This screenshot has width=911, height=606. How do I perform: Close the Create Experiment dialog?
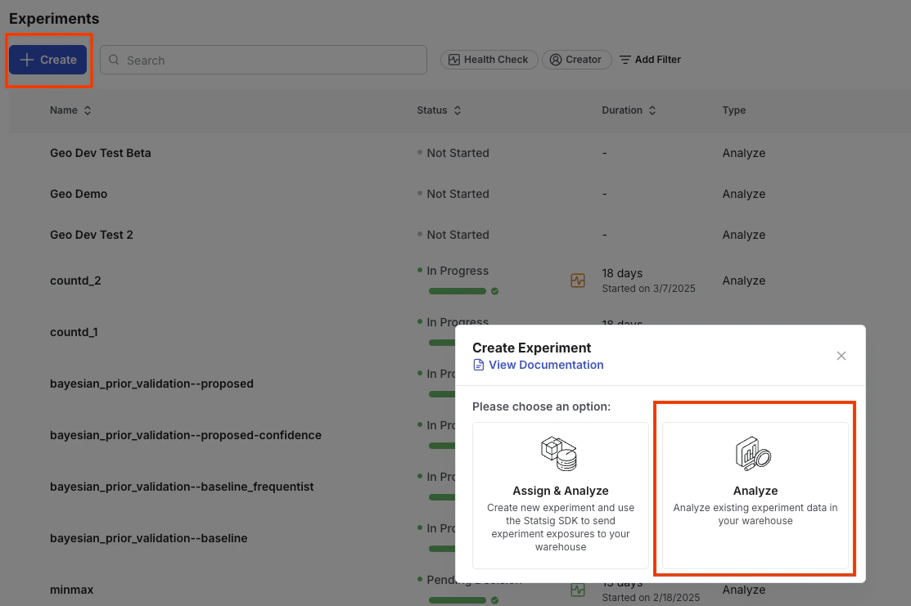click(841, 356)
